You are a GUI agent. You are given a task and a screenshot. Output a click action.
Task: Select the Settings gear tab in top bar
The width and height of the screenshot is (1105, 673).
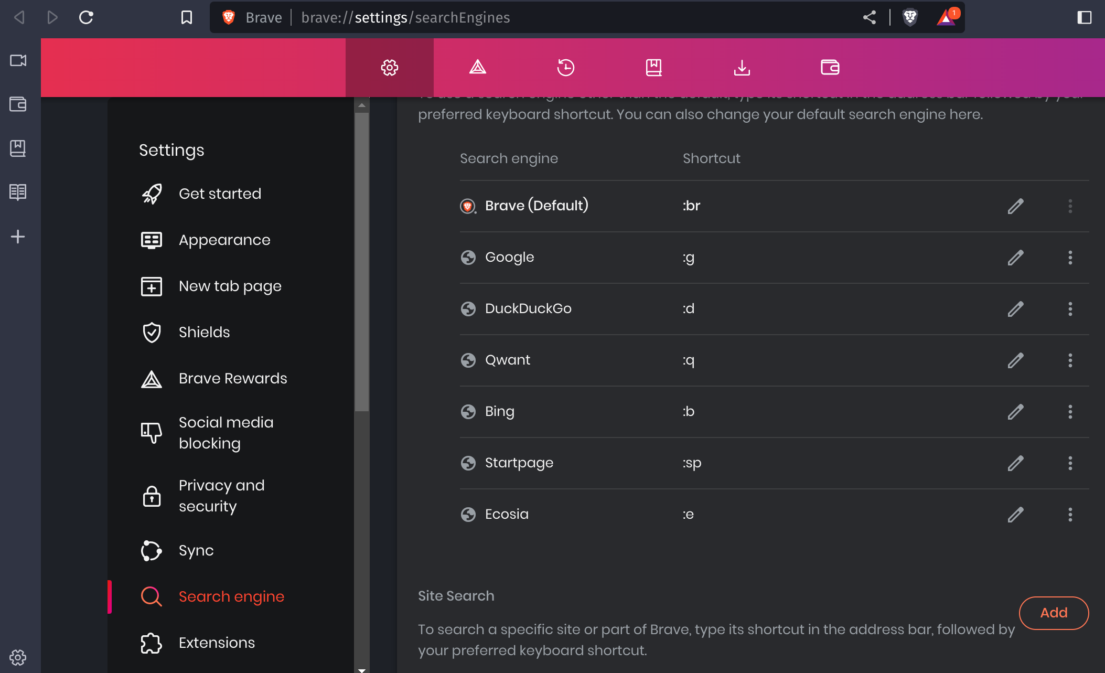pyautogui.click(x=390, y=68)
